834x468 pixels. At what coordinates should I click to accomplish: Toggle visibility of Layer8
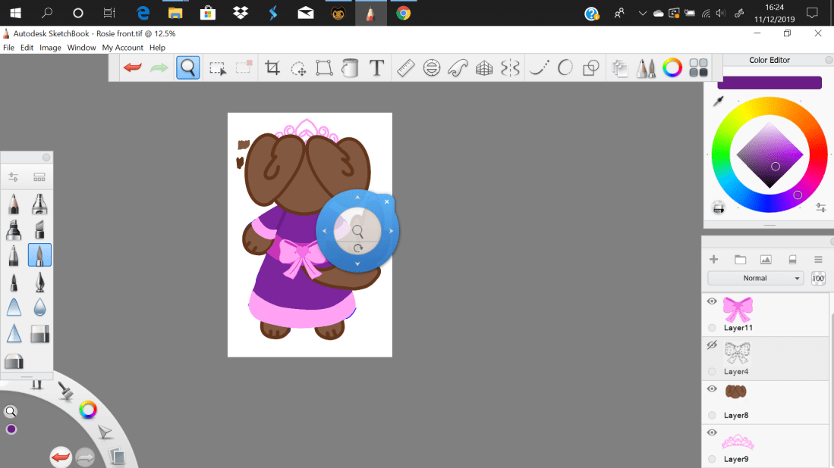(x=712, y=388)
